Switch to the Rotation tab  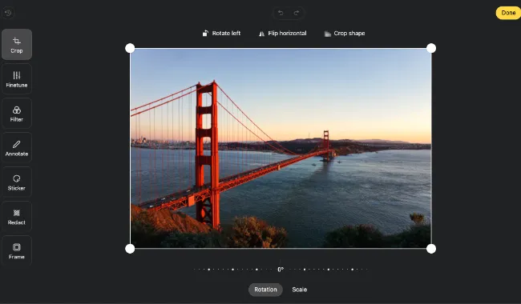pyautogui.click(x=265, y=290)
